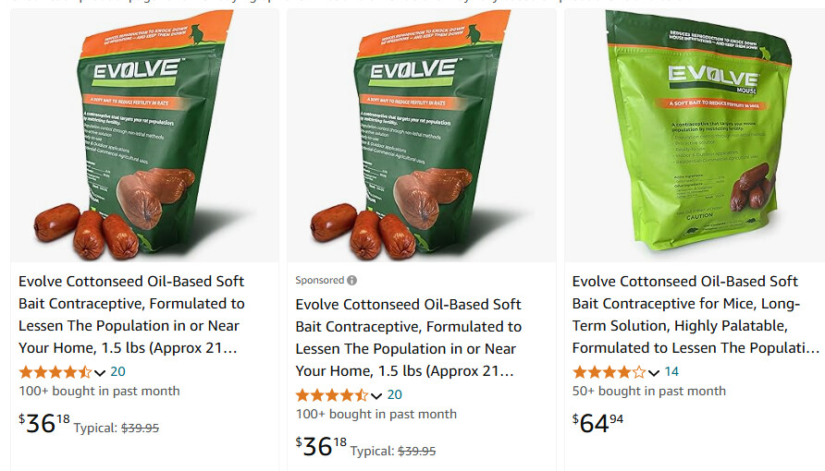
Task: Open the 20 reviews link on the Sponsored listing
Action: pos(394,394)
